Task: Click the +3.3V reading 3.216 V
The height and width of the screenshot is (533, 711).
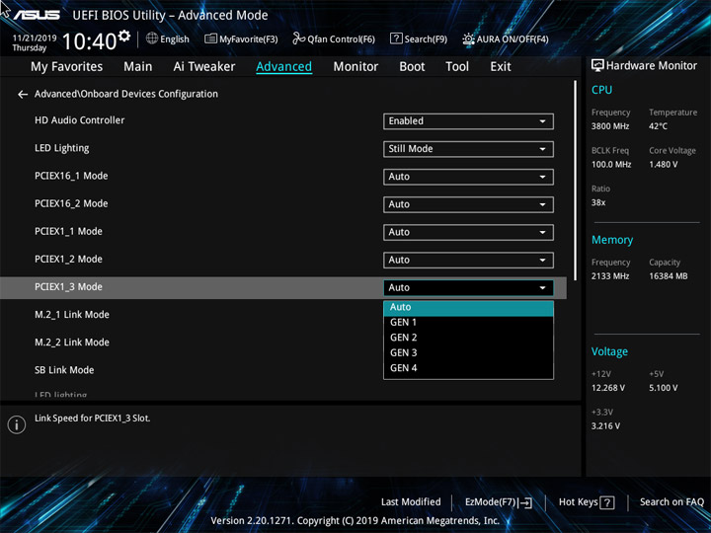Action: coord(605,426)
